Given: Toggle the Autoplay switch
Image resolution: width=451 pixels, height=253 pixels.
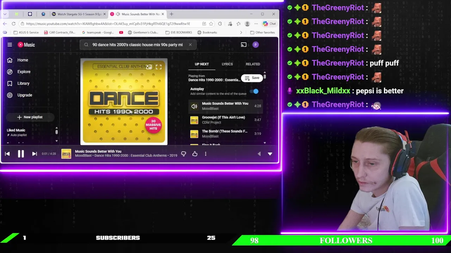Looking at the screenshot, I should tap(254, 91).
